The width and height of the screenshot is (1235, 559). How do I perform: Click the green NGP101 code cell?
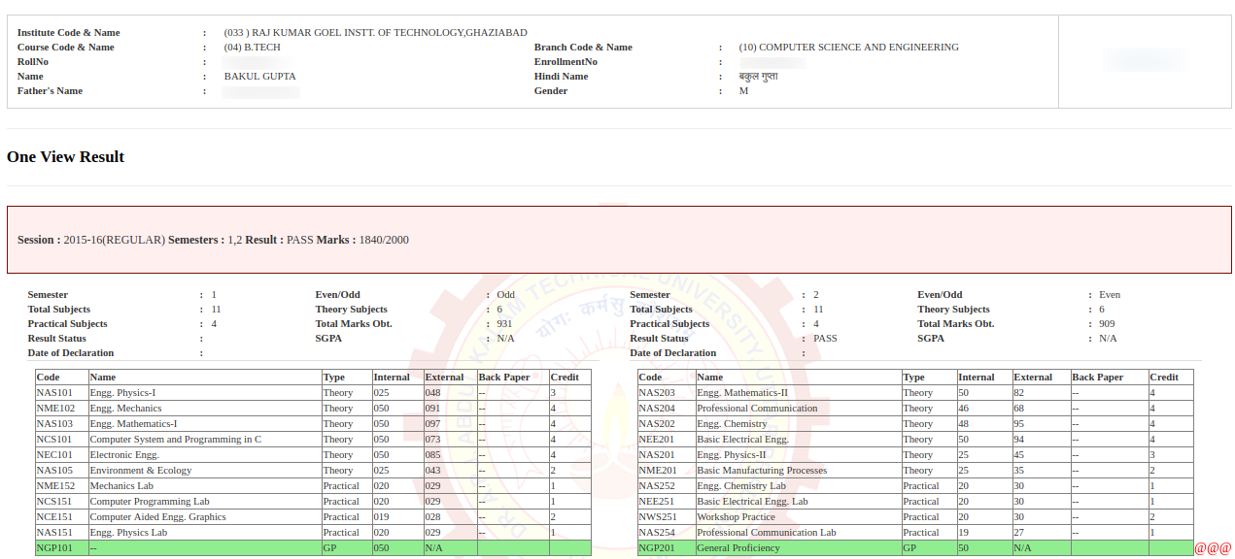click(x=54, y=548)
